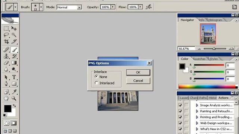Screen dimensions: 239x134
Task: Select the Notes tool
Action: point(6,92)
